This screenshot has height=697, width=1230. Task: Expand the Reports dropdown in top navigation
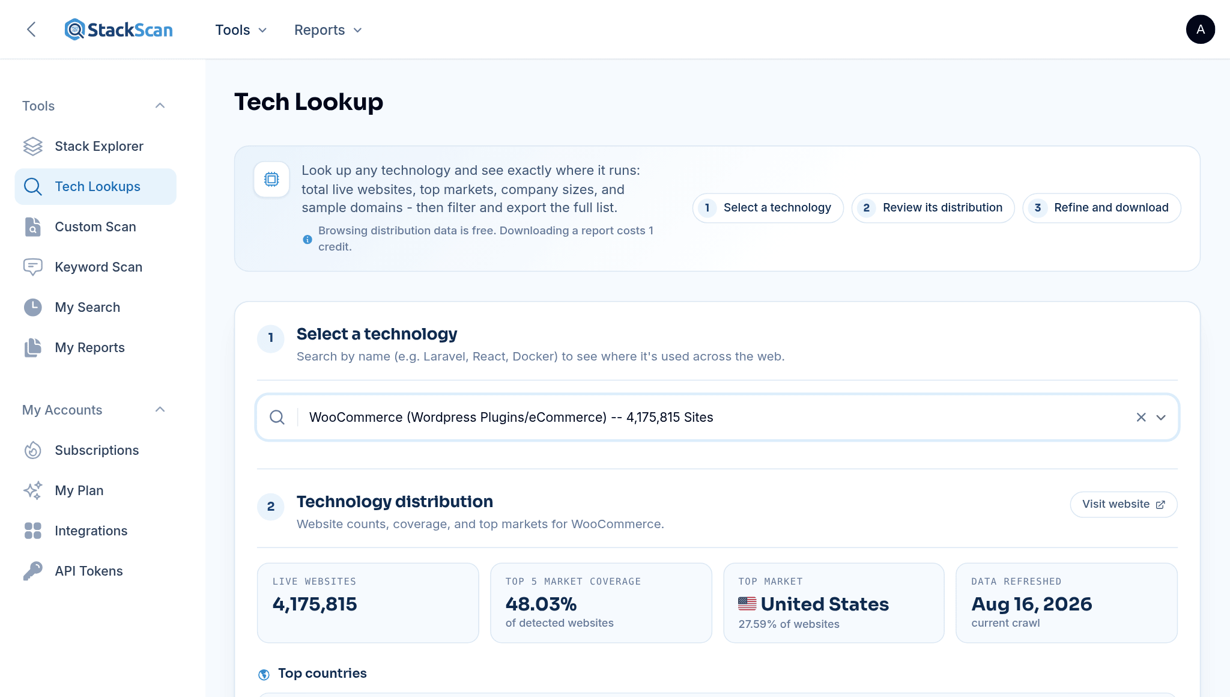328,30
